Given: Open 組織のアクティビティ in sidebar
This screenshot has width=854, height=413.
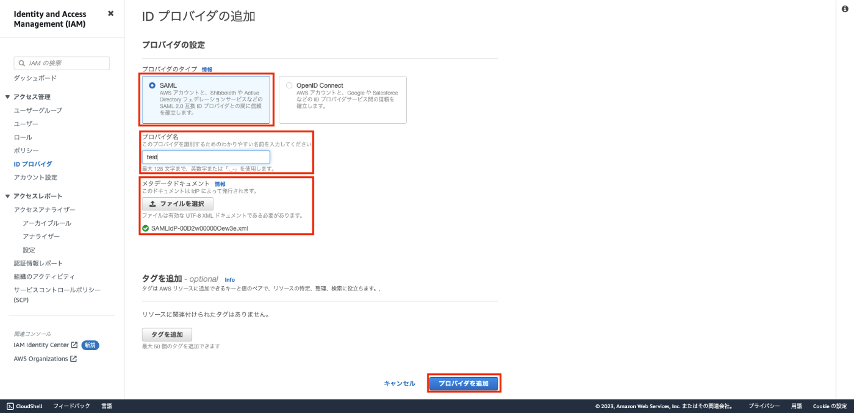Looking at the screenshot, I should 44,277.
